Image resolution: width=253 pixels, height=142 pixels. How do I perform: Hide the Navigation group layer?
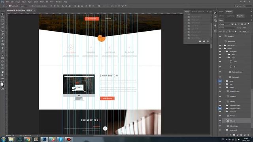coord(220,52)
